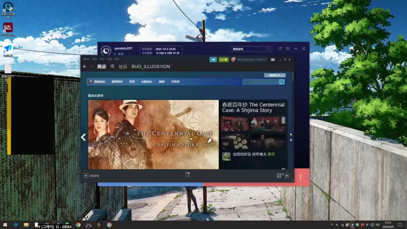Click the 充值 recharge link under pandatv297
407x229 pixels.
click(121, 54)
